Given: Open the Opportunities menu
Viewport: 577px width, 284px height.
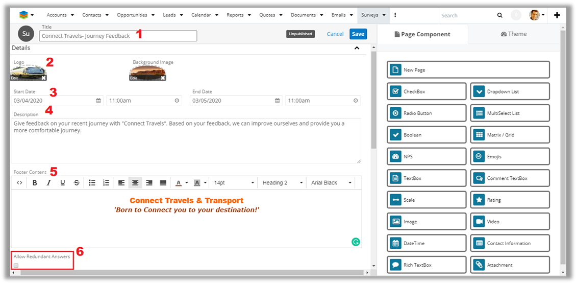Looking at the screenshot, I should 135,15.
